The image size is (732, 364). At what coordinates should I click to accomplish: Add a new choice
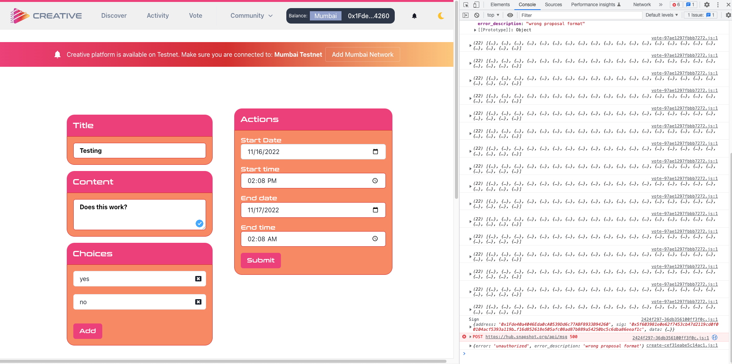(x=88, y=331)
